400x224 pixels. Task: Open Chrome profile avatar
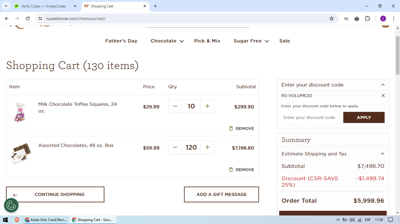pyautogui.click(x=383, y=19)
